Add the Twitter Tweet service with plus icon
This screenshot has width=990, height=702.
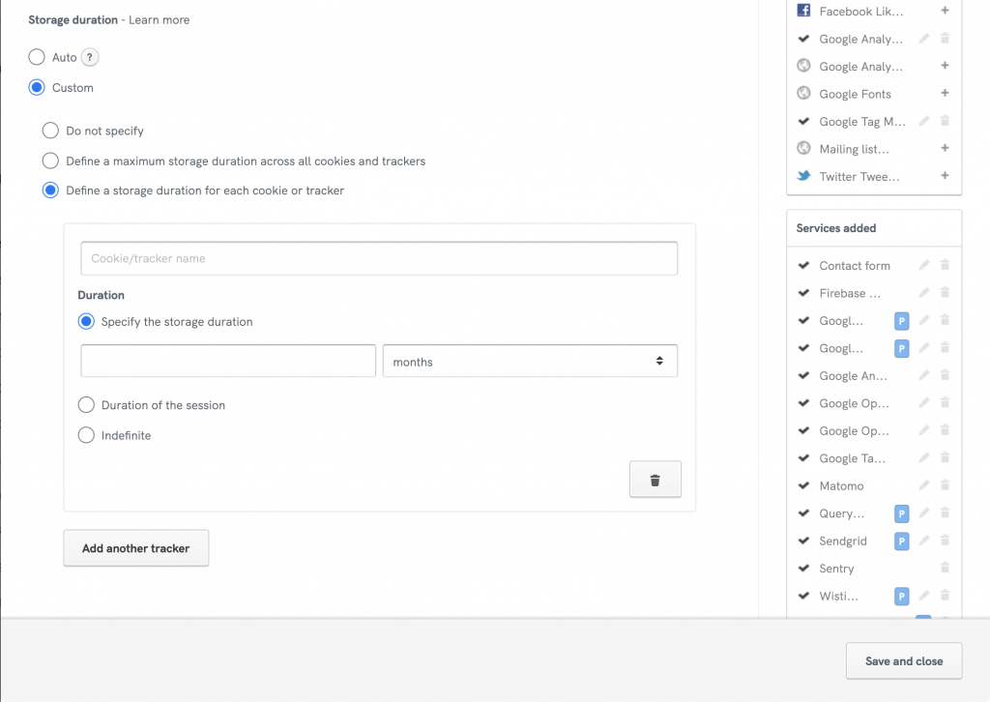945,176
